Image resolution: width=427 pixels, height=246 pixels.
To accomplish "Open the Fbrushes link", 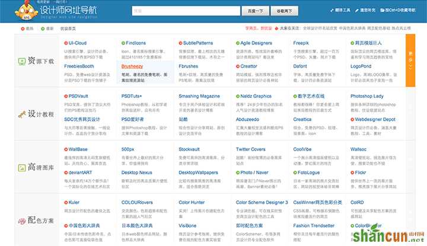I will (188, 66).
